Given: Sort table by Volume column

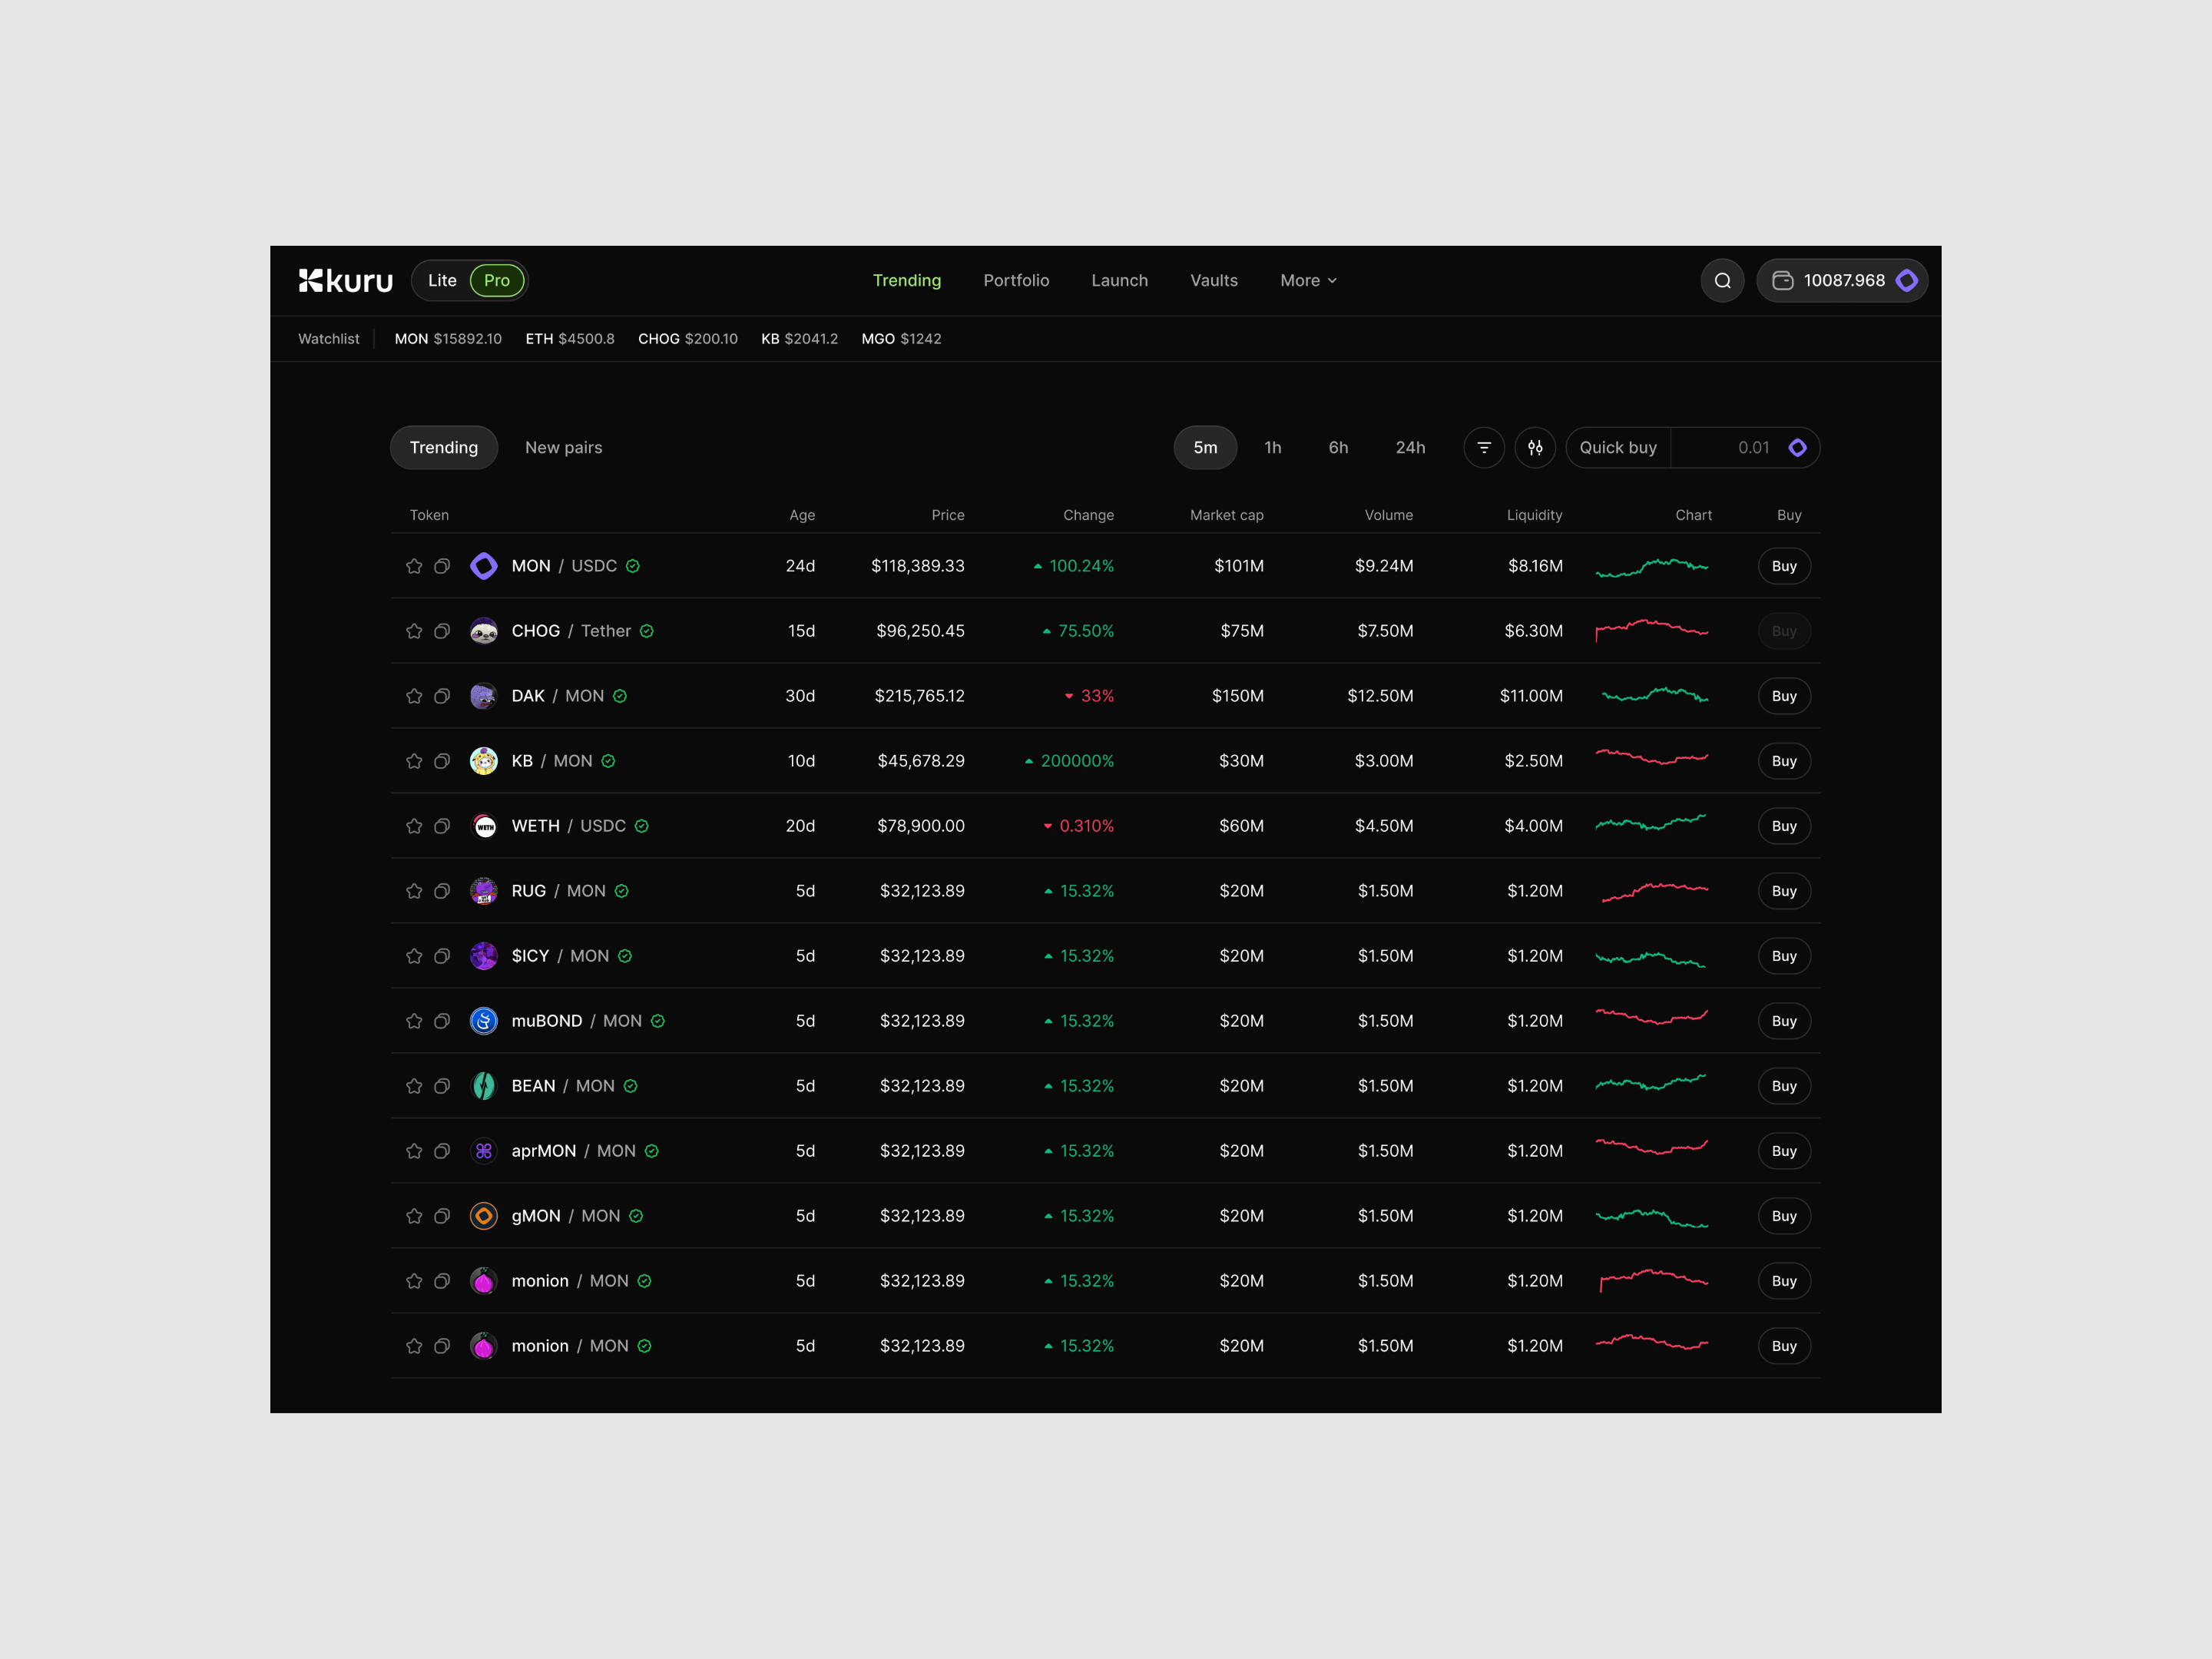Looking at the screenshot, I should (1388, 515).
